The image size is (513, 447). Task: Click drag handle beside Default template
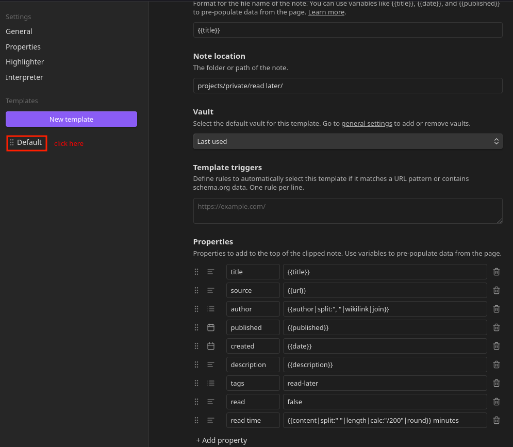pyautogui.click(x=12, y=143)
